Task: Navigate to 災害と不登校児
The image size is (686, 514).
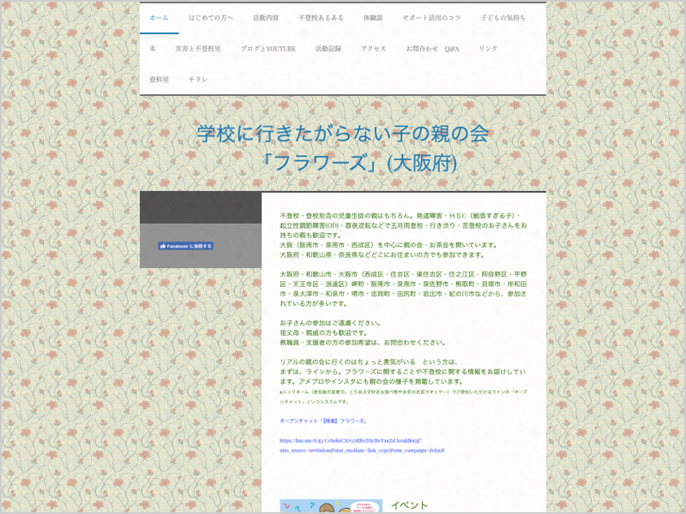Action: tap(199, 49)
